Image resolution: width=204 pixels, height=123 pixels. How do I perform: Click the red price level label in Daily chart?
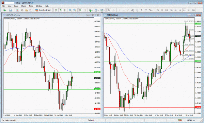198,107
